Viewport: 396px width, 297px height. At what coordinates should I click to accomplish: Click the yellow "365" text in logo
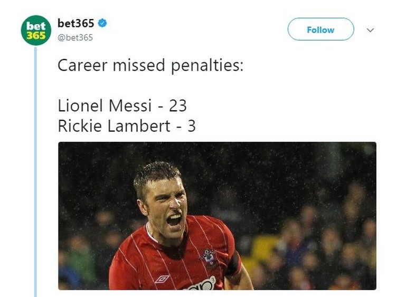click(36, 35)
